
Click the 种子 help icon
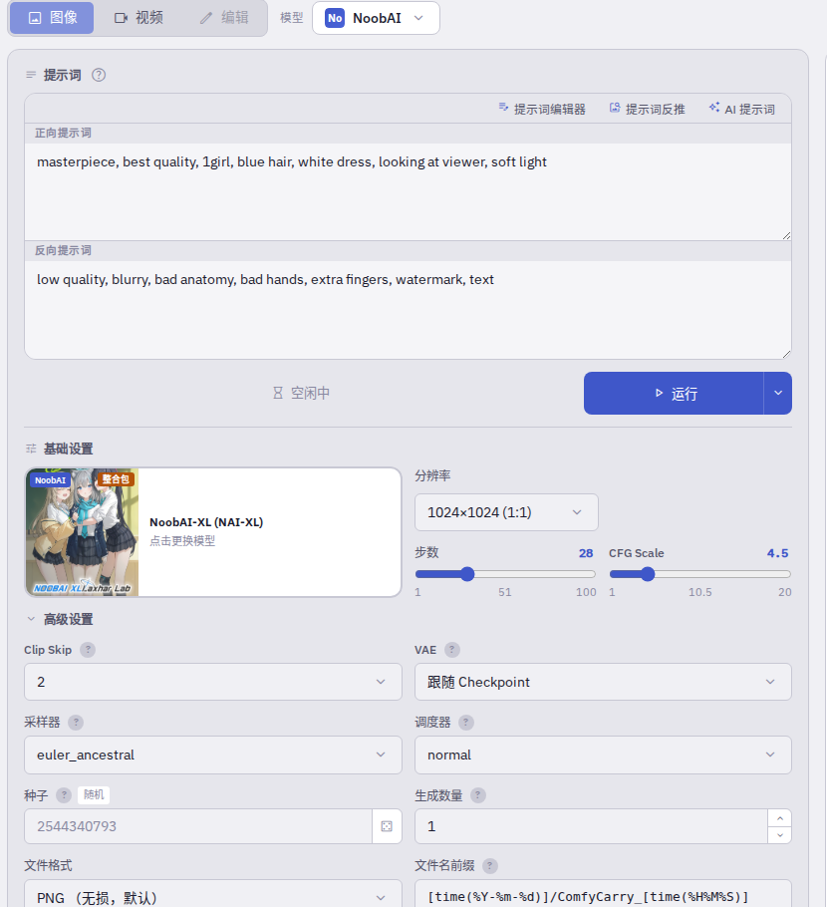point(64,795)
